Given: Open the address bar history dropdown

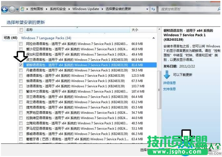Looking at the screenshot, I should click(x=148, y=10).
